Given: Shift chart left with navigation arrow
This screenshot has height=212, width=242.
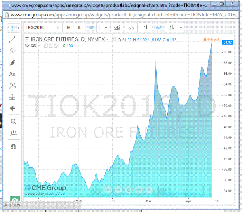Looking at the screenshot, I should point(108,190).
